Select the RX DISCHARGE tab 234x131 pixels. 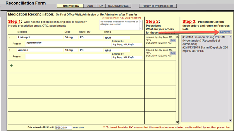[118, 6]
